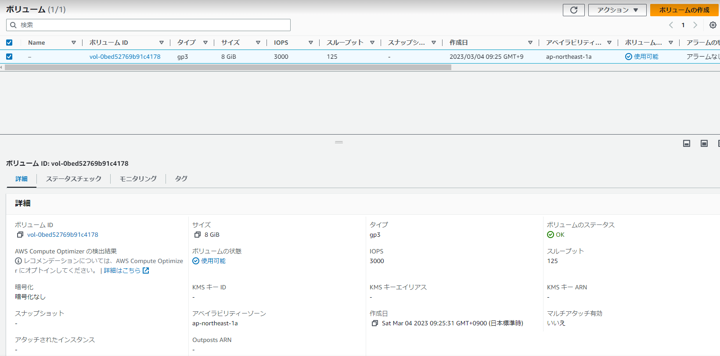Sort by タイプ column

[x=205, y=43]
